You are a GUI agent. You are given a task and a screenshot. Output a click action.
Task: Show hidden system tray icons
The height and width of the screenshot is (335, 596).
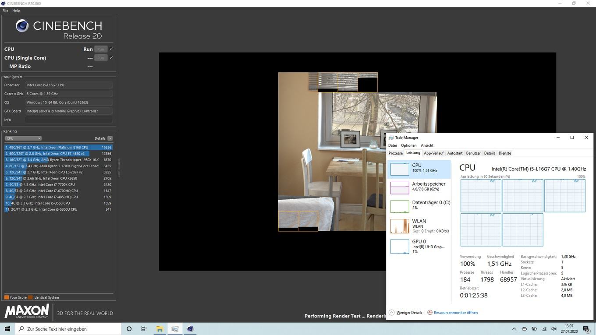(x=514, y=329)
